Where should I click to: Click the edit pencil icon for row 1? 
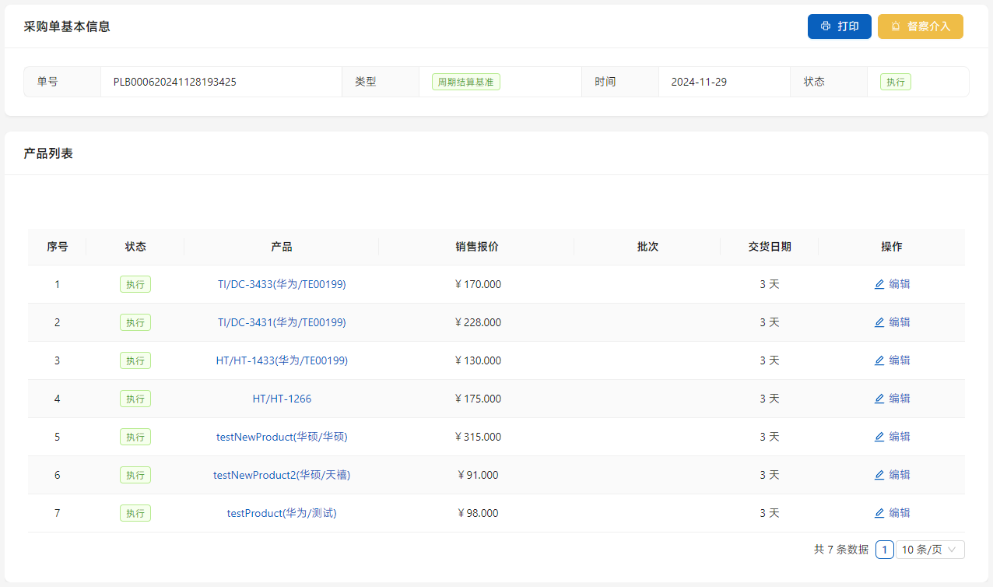point(879,284)
